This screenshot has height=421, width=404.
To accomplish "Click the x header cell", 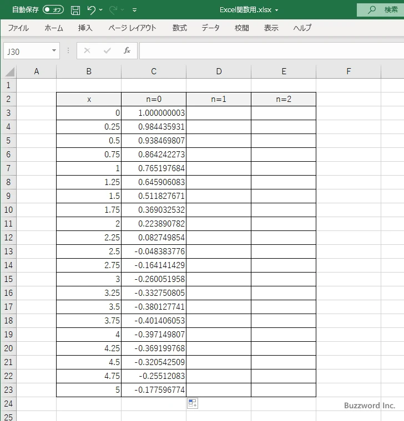I will [x=89, y=99].
